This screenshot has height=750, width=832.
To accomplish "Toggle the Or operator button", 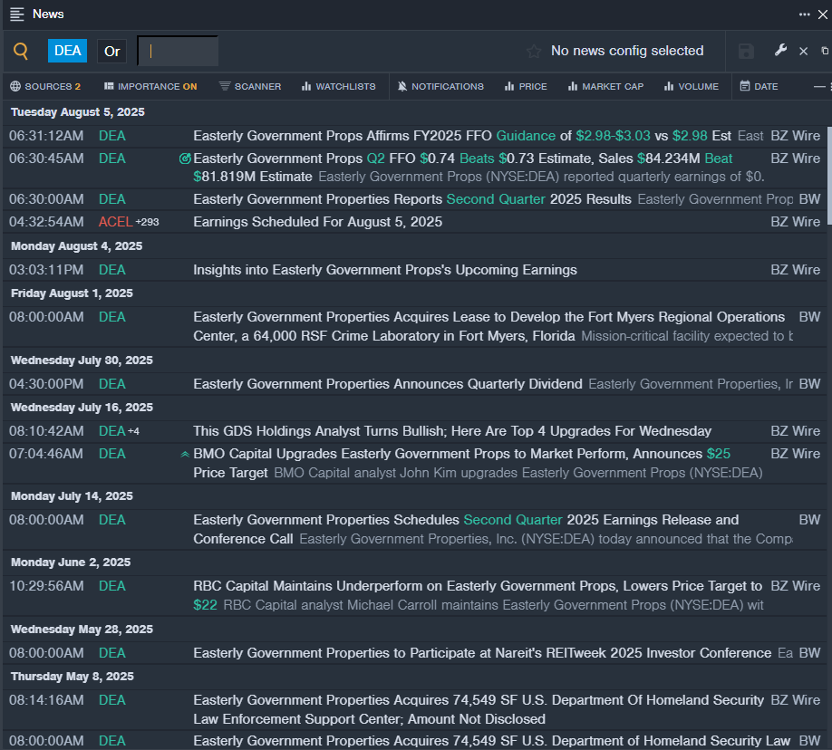I will click(112, 52).
